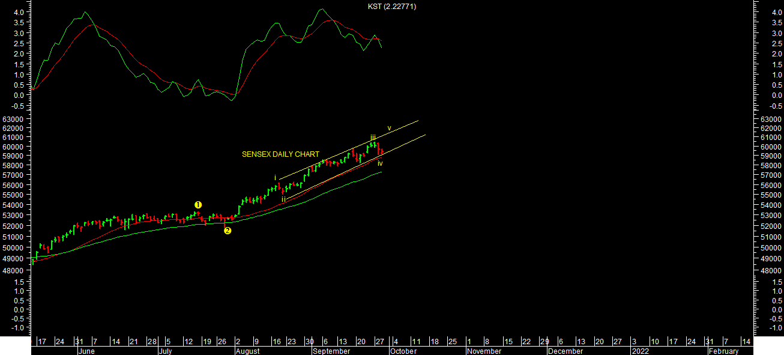Viewport: 784px width, 355px height.
Task: Select the lower yellow channel trendline end
Action: pyautogui.click(x=425, y=135)
